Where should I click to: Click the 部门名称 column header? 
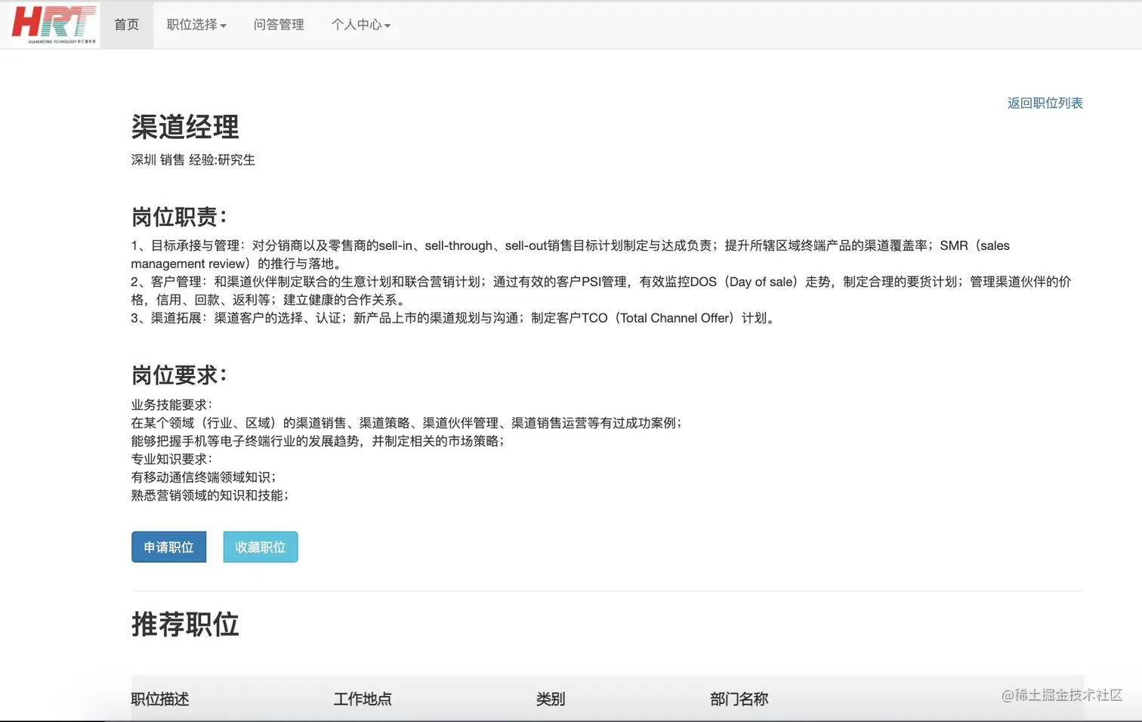[x=739, y=699]
